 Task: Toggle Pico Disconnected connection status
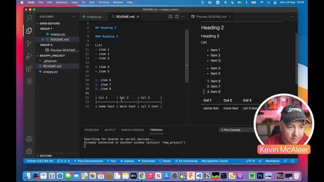88,161
